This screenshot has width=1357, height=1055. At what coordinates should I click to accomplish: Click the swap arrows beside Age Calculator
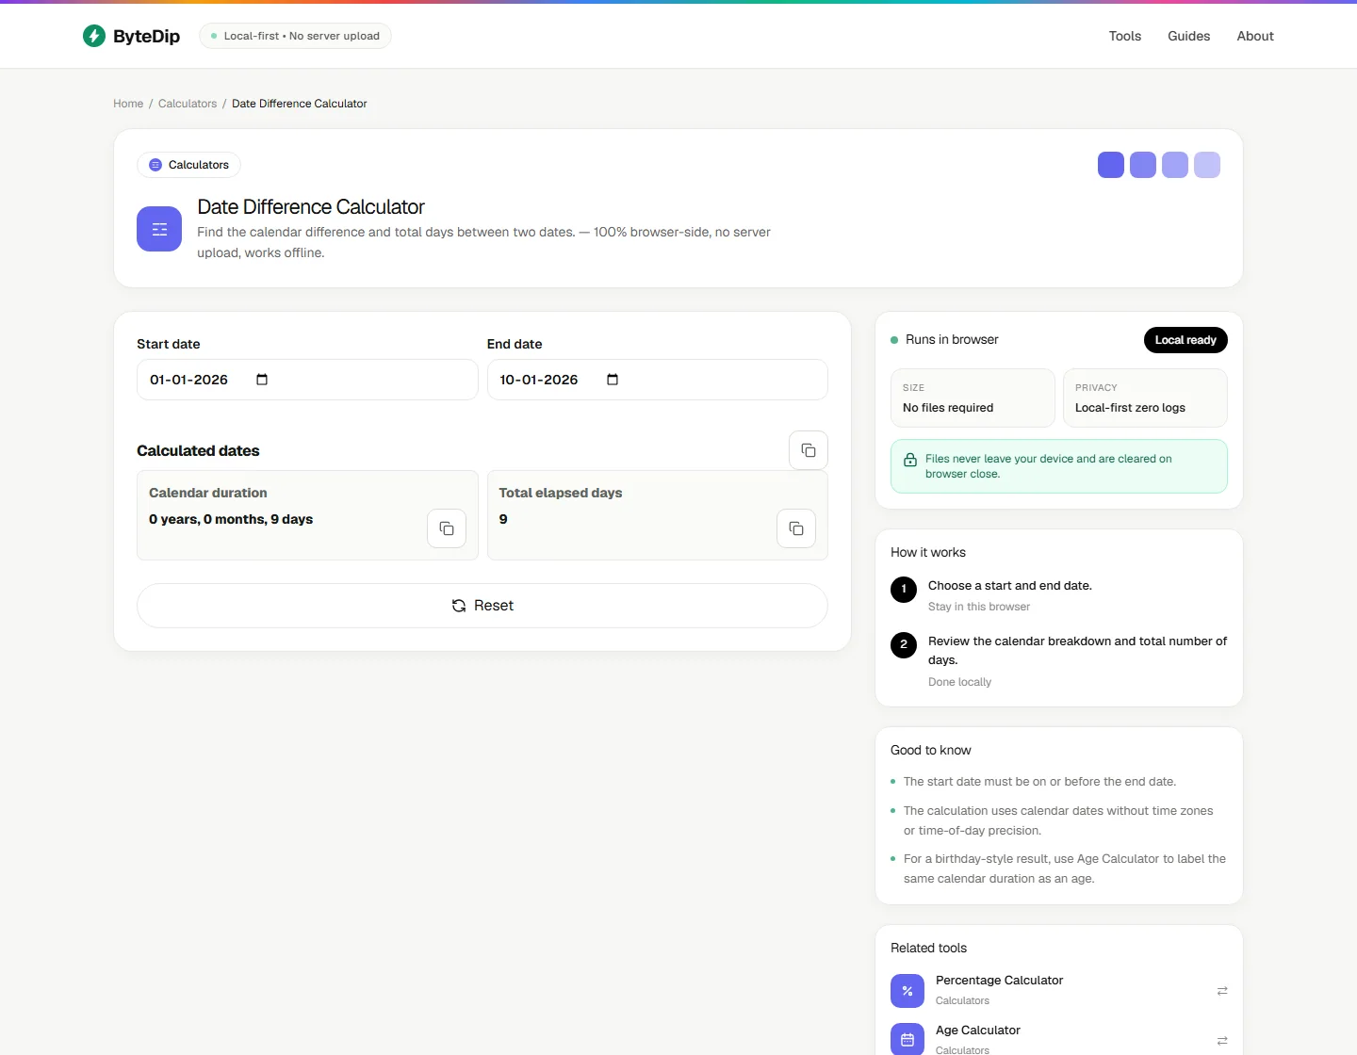coord(1222,1041)
